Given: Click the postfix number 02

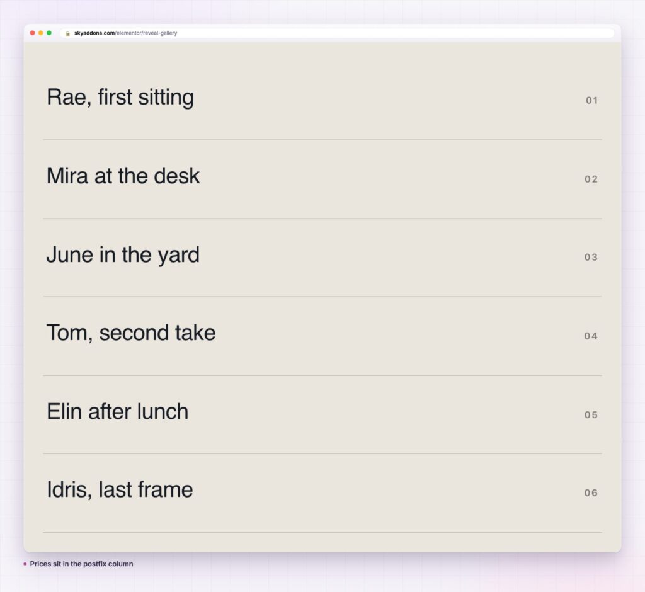Looking at the screenshot, I should 591,179.
